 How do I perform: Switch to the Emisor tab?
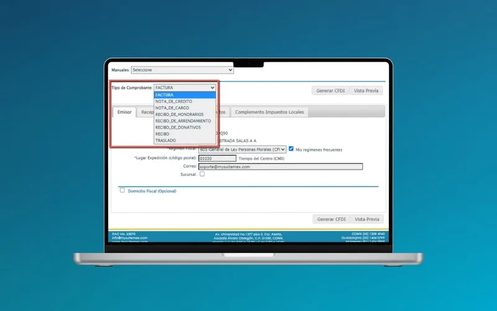point(124,112)
